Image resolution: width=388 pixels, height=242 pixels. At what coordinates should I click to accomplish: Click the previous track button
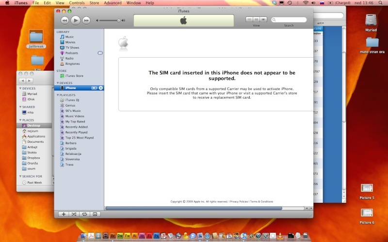click(x=65, y=20)
